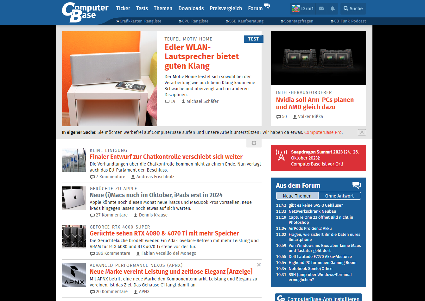Open thread 'Dell Latitude E7270 Akku-Abstürze'
425x301 pixels.
[x=320, y=256]
